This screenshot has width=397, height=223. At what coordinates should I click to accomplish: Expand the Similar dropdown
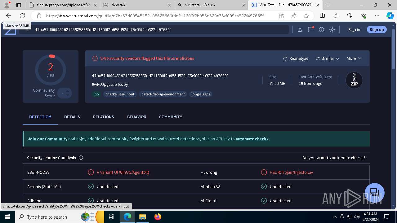[327, 58]
